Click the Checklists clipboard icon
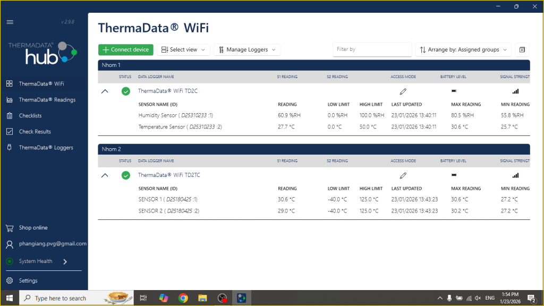The height and width of the screenshot is (306, 544). 10,115
